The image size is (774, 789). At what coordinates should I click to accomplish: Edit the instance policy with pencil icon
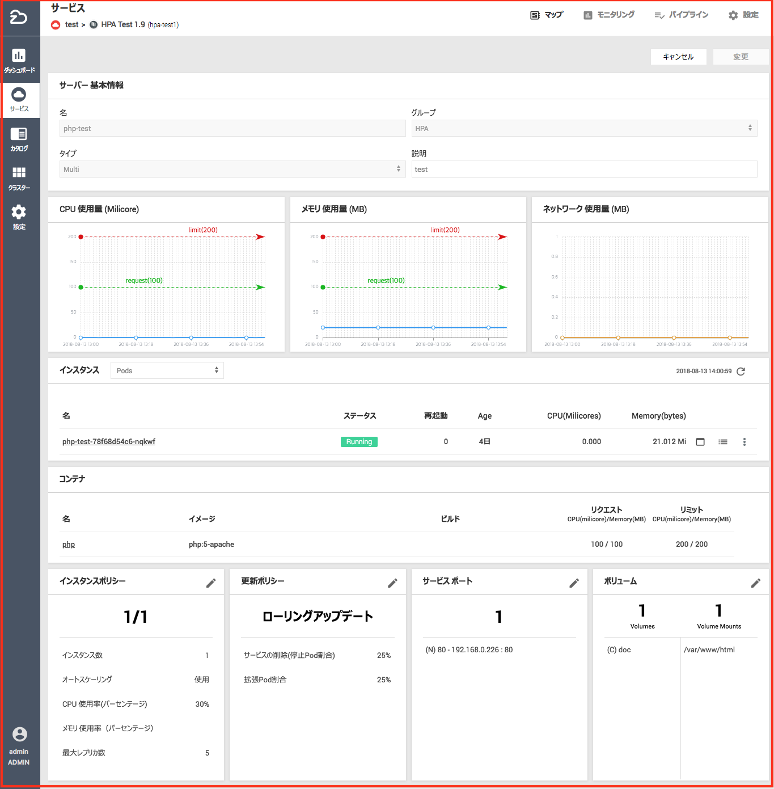(211, 583)
